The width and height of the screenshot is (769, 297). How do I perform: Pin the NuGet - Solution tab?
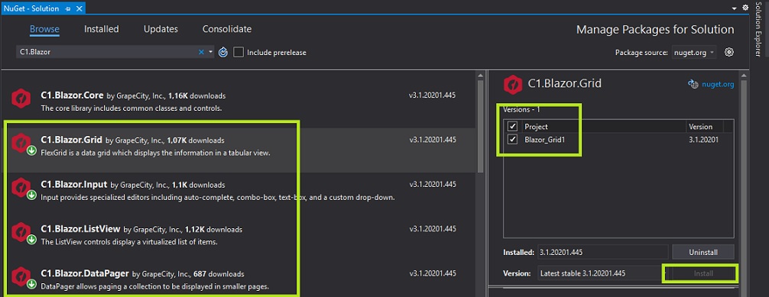[68, 8]
